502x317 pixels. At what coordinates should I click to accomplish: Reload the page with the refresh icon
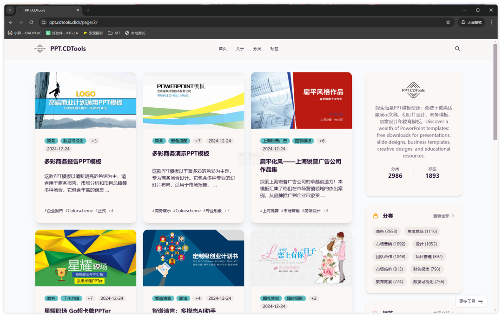tap(31, 22)
